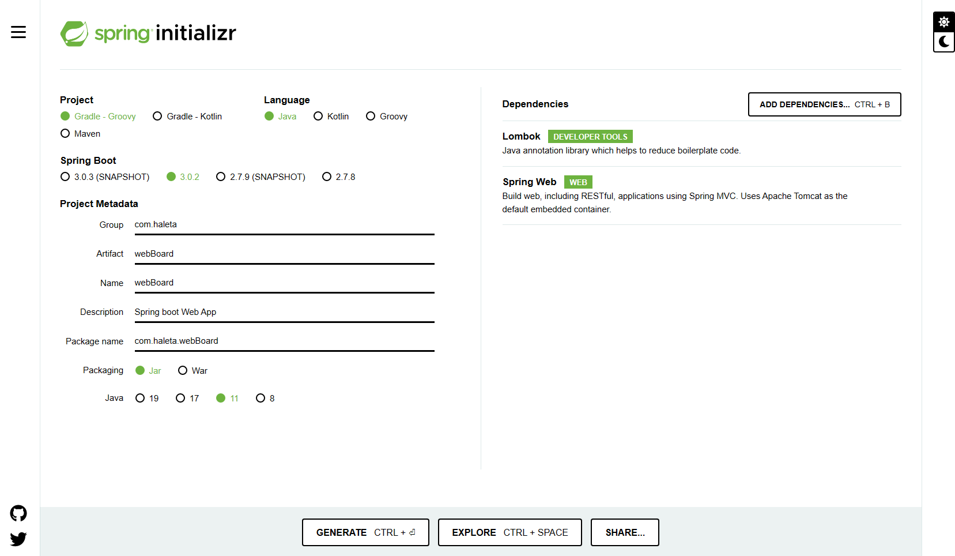This screenshot has width=955, height=556.
Task: Click the Spring Web description text
Action: click(x=675, y=203)
